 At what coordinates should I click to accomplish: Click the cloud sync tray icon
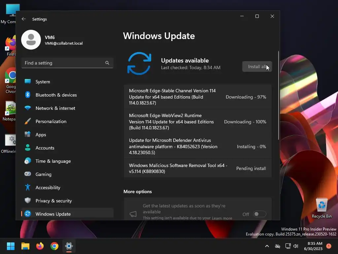pos(278,246)
